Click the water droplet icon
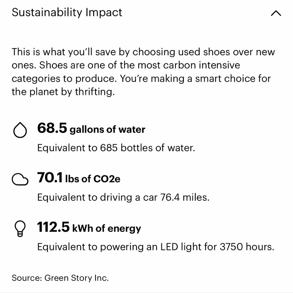293x293 pixels. pyautogui.click(x=20, y=130)
